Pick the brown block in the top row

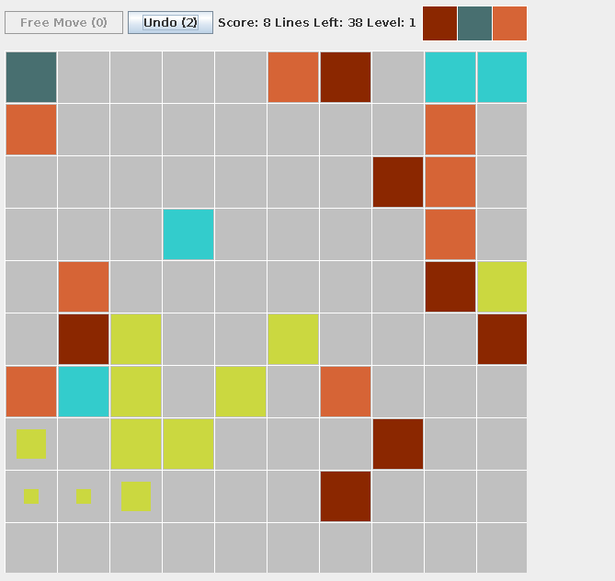pos(346,77)
